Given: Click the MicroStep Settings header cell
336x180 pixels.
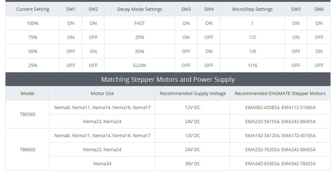Looking at the screenshot, I should coord(253,9).
